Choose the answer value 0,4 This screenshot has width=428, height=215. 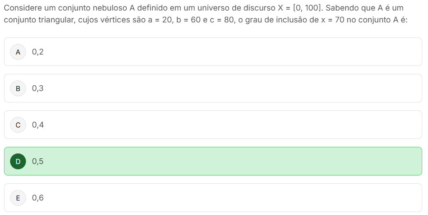[38, 125]
